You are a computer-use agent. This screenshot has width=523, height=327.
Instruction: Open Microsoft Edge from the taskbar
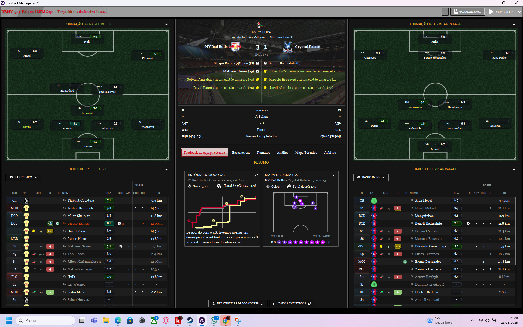pyautogui.click(x=118, y=320)
